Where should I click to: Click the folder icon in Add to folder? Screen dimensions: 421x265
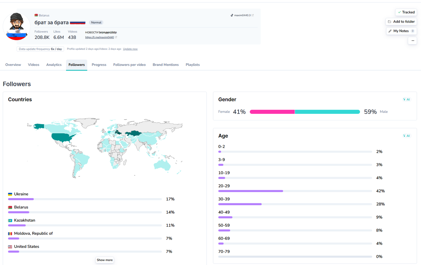tap(390, 22)
